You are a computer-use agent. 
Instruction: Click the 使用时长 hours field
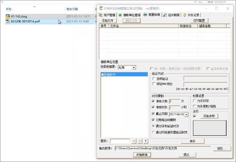click(174, 107)
